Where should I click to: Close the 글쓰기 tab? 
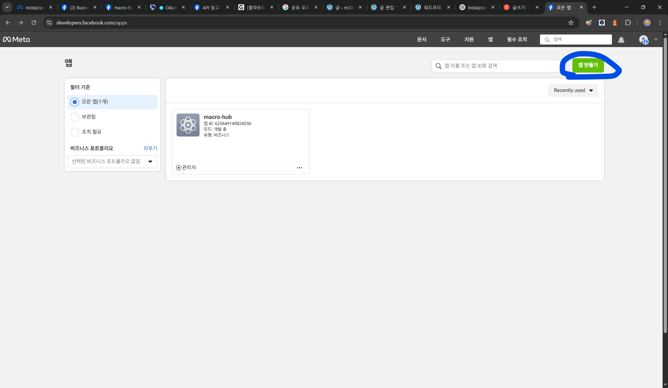[x=537, y=7]
